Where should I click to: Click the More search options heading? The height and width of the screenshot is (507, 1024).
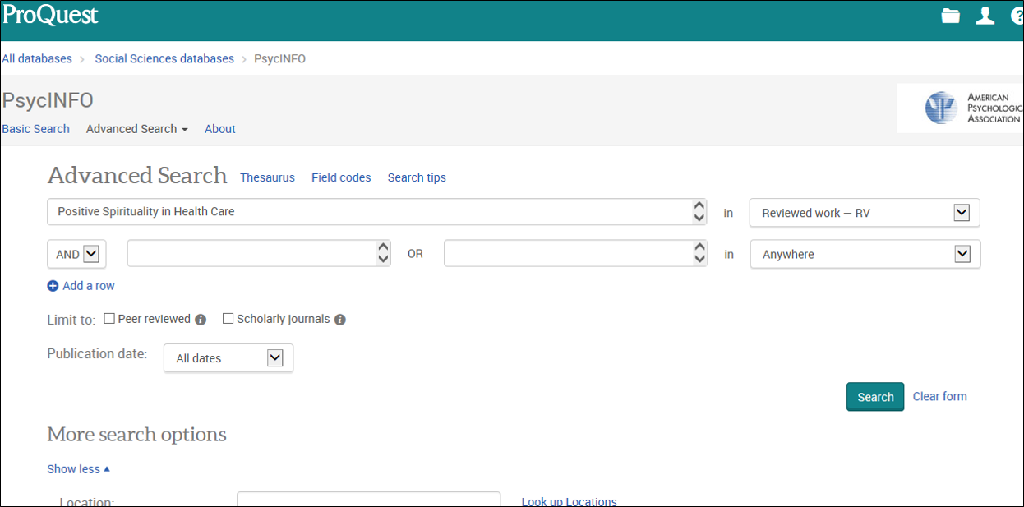(136, 435)
